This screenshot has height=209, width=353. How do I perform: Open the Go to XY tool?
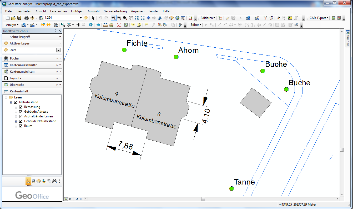coord(160,18)
